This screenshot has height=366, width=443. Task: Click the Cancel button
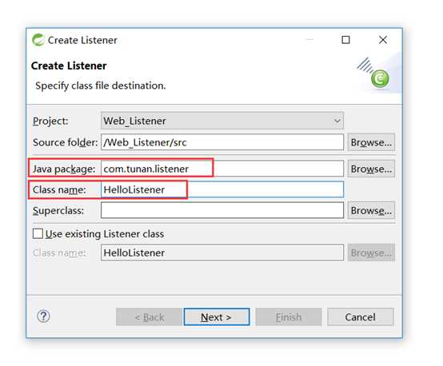pos(360,317)
